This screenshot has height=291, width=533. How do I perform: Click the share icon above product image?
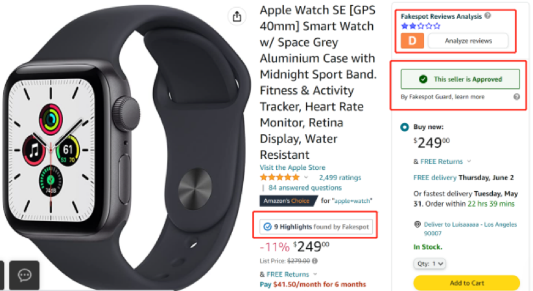click(237, 16)
